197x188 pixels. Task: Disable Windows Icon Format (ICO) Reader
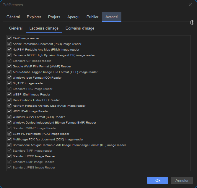[x=9, y=77]
